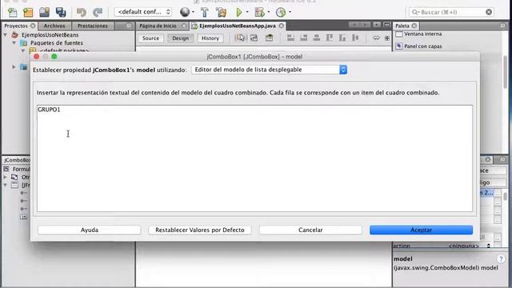Viewport: 512px width, 288px height.
Task: Open the action property ninguna dropdown
Action: click(x=489, y=246)
